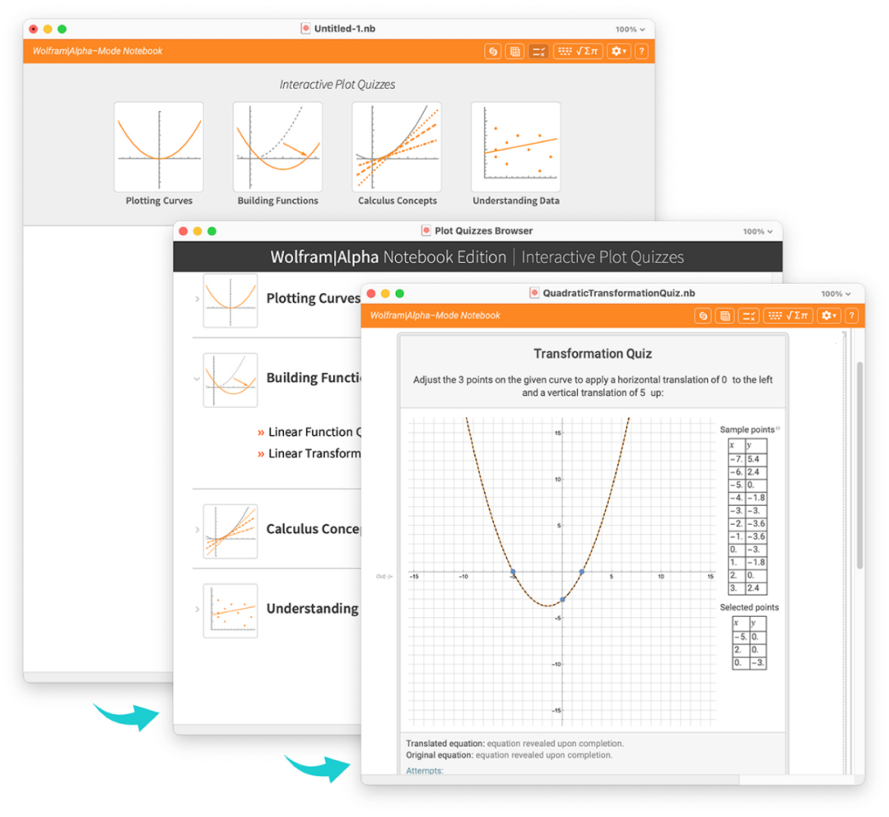
Task: Toggle the check-and-cross lines button in Untitled-1.nb toolbar
Action: pos(538,52)
